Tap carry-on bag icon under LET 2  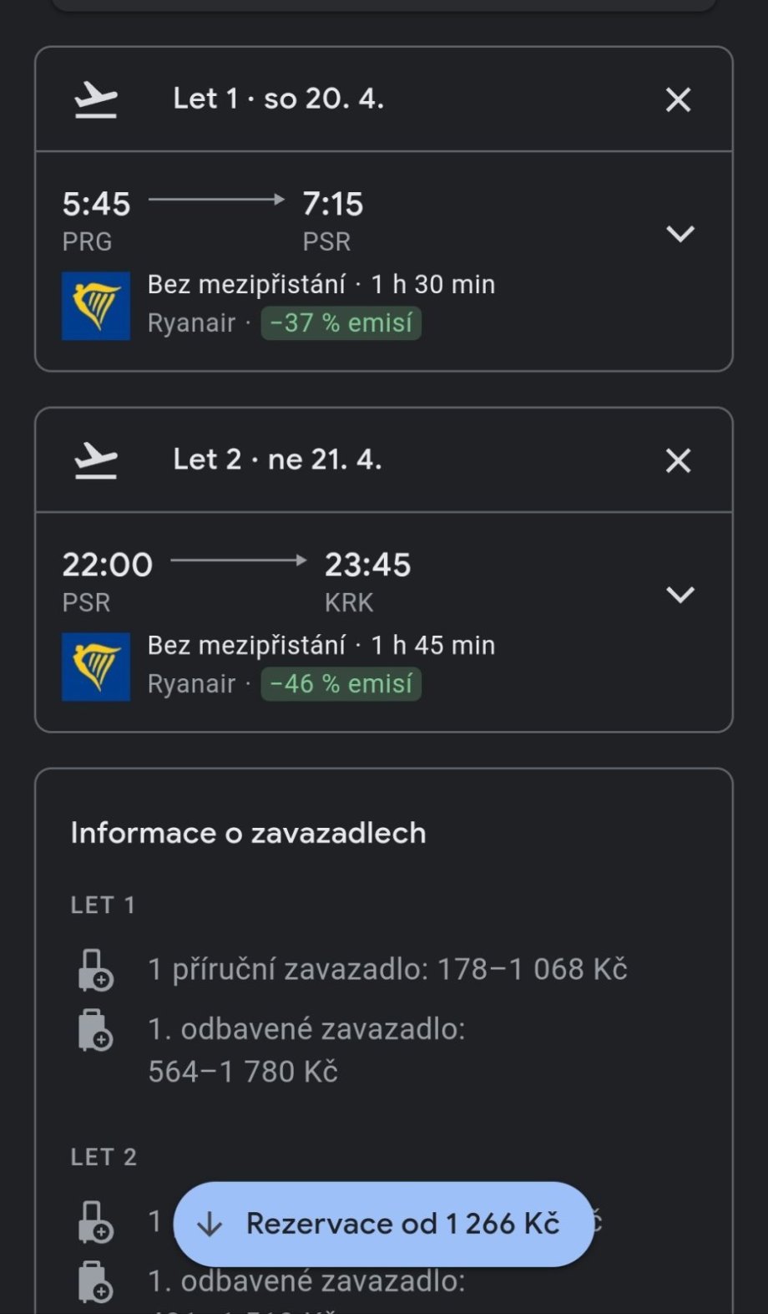[95, 1223]
